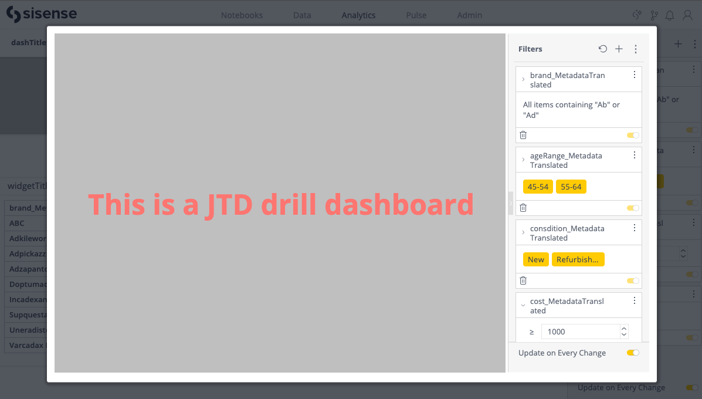This screenshot has height=399, width=702.
Task: Click the Sisense logo
Action: (x=41, y=13)
